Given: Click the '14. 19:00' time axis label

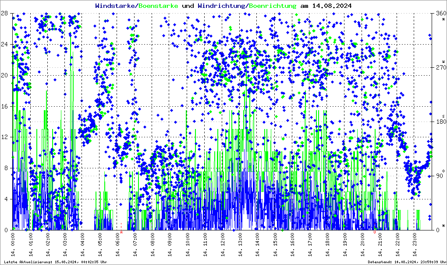Looking at the screenshot, I should point(344,245).
